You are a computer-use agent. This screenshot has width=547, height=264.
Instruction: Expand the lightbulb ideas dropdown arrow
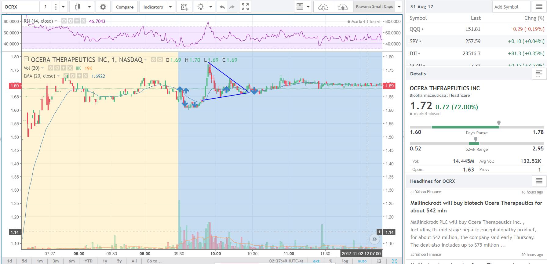(210, 7)
